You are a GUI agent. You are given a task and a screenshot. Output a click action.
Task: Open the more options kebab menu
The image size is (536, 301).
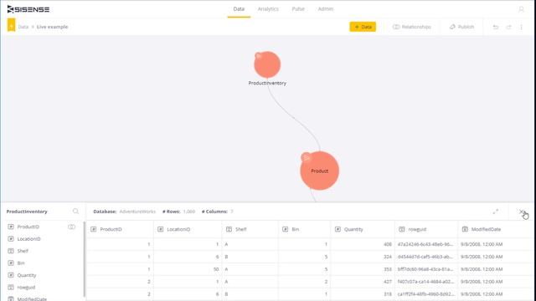point(521,27)
